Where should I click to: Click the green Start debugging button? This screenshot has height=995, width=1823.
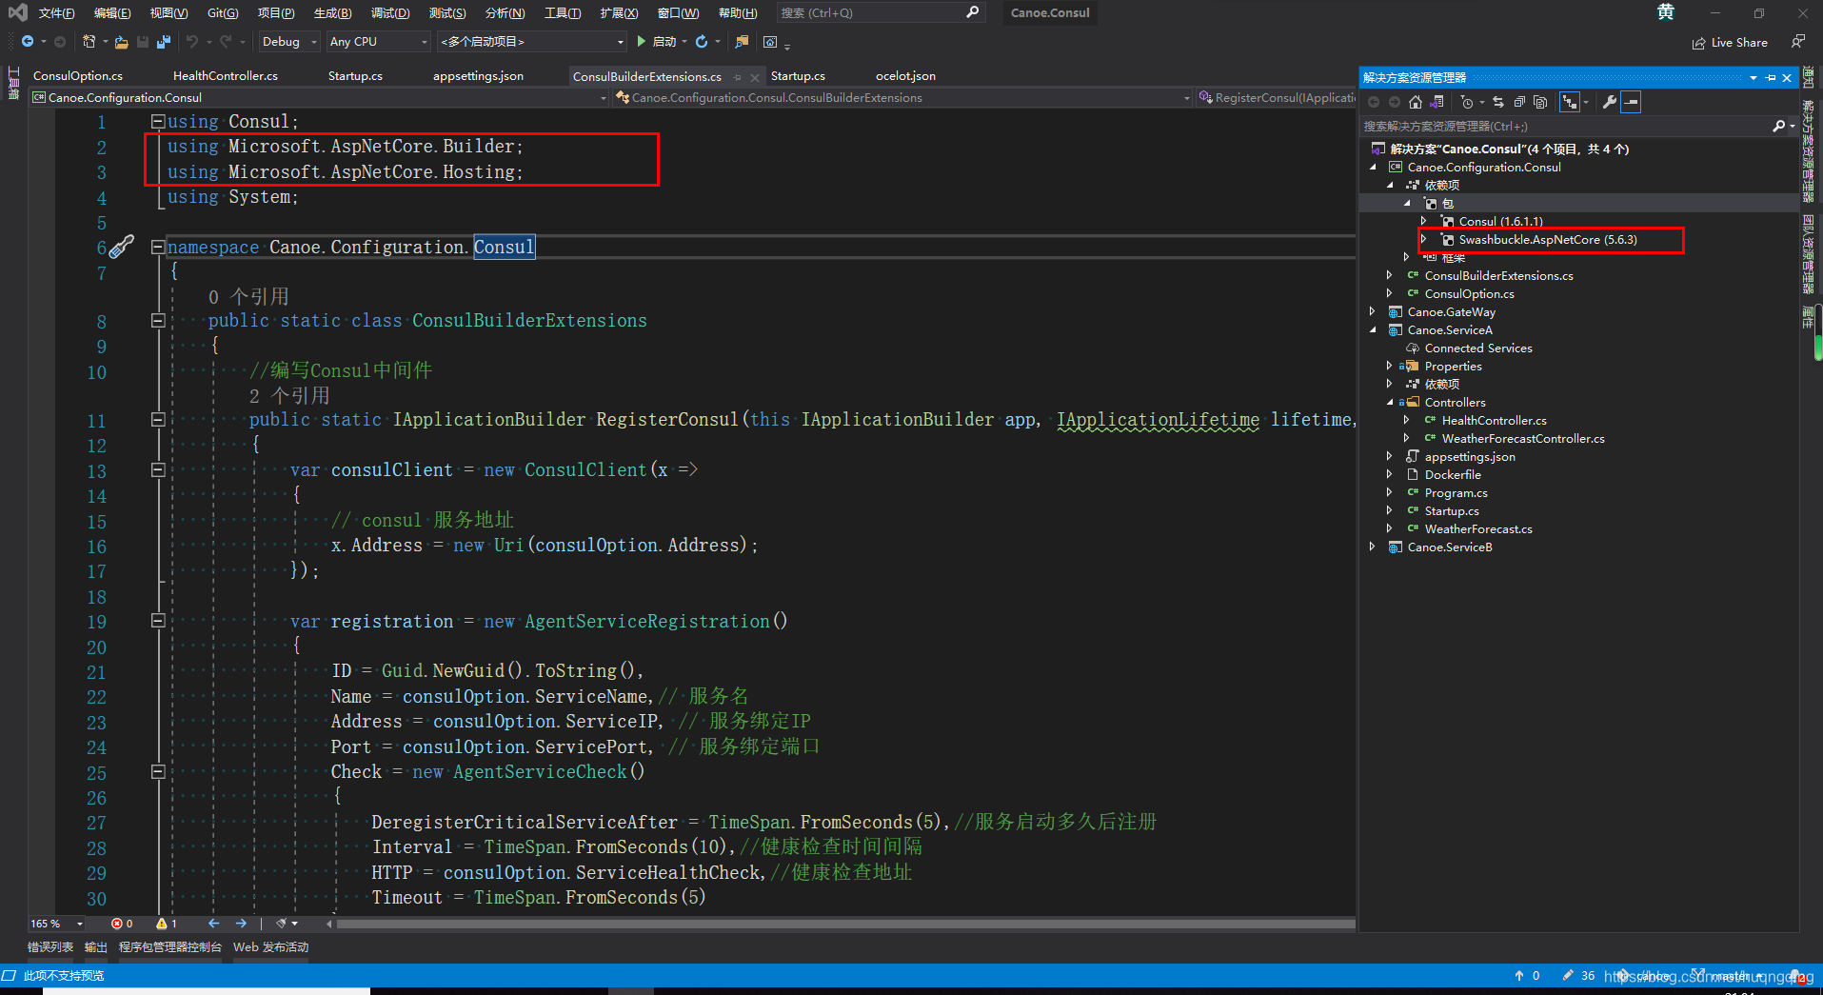pyautogui.click(x=657, y=42)
